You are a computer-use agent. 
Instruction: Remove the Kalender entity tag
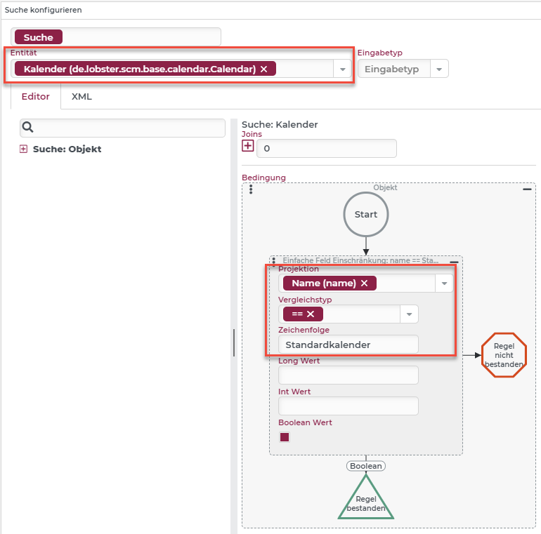263,69
